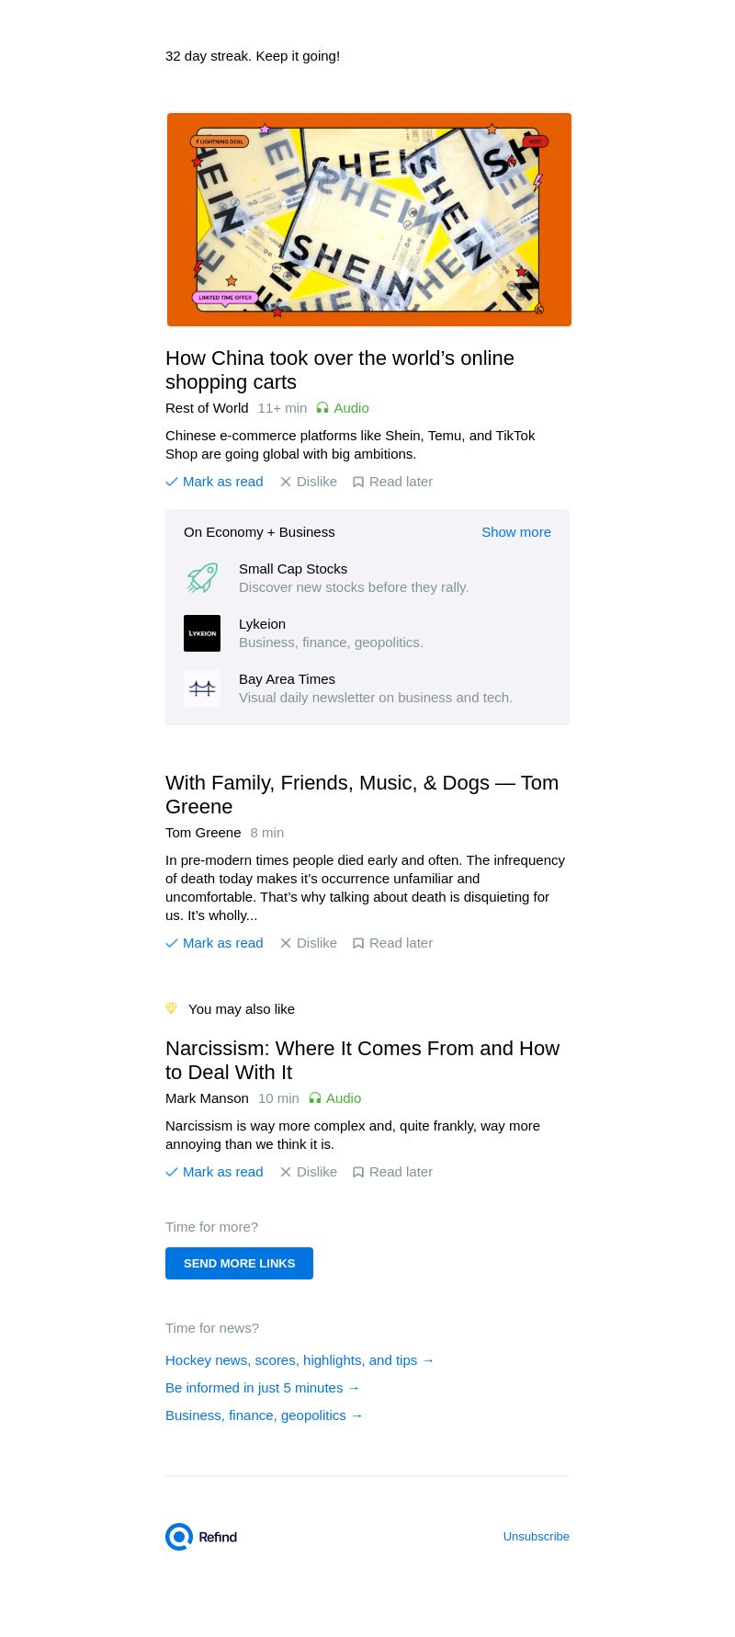Expand Economy + Business with Show more

tap(515, 532)
